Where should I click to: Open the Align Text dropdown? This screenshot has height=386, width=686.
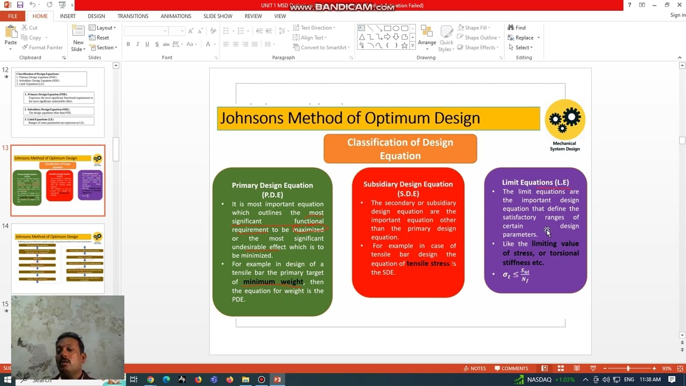[311, 38]
